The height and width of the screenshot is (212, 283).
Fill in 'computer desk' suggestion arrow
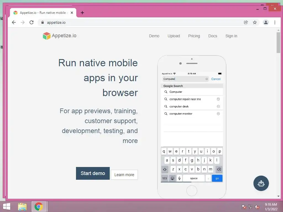click(x=218, y=106)
